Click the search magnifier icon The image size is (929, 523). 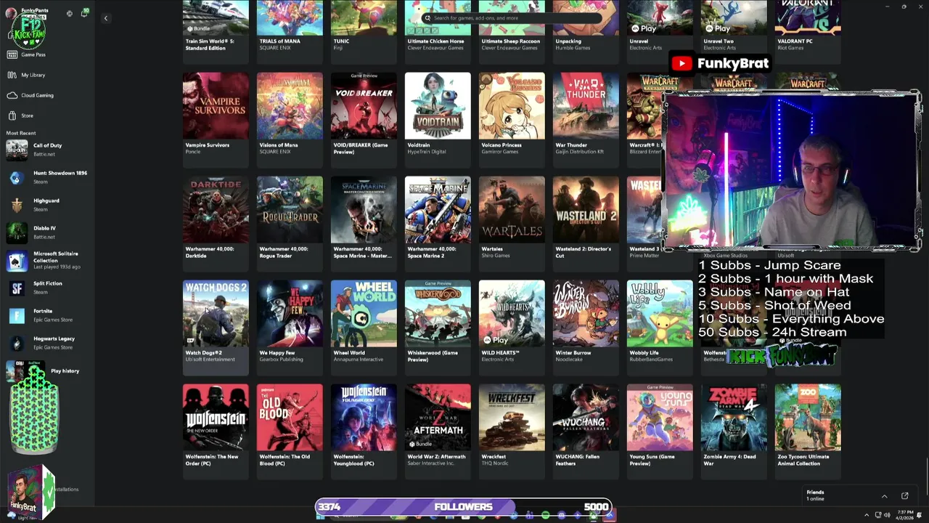(x=427, y=18)
